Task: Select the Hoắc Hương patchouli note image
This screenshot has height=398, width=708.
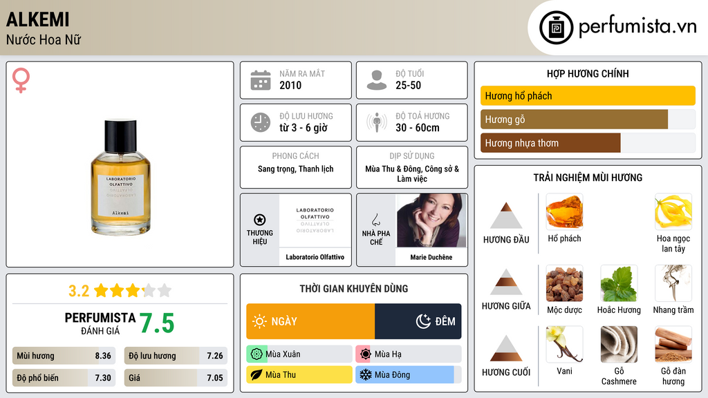Action: pos(619,283)
